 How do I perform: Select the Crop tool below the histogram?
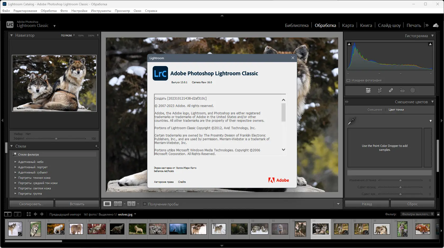[380, 90]
